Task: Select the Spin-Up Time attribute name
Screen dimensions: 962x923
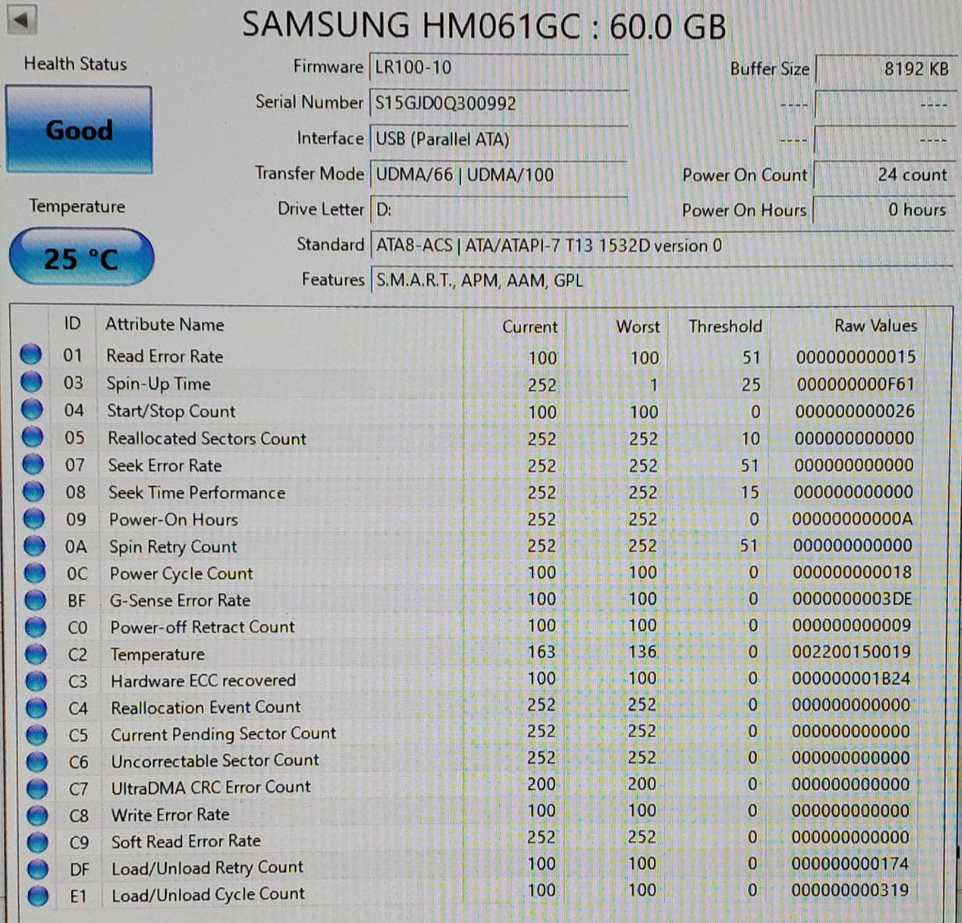Action: click(x=159, y=384)
